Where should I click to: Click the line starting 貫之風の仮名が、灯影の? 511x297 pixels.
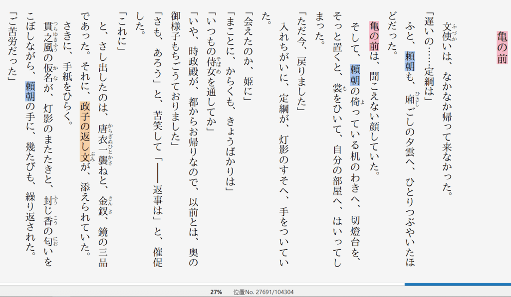click(x=48, y=145)
